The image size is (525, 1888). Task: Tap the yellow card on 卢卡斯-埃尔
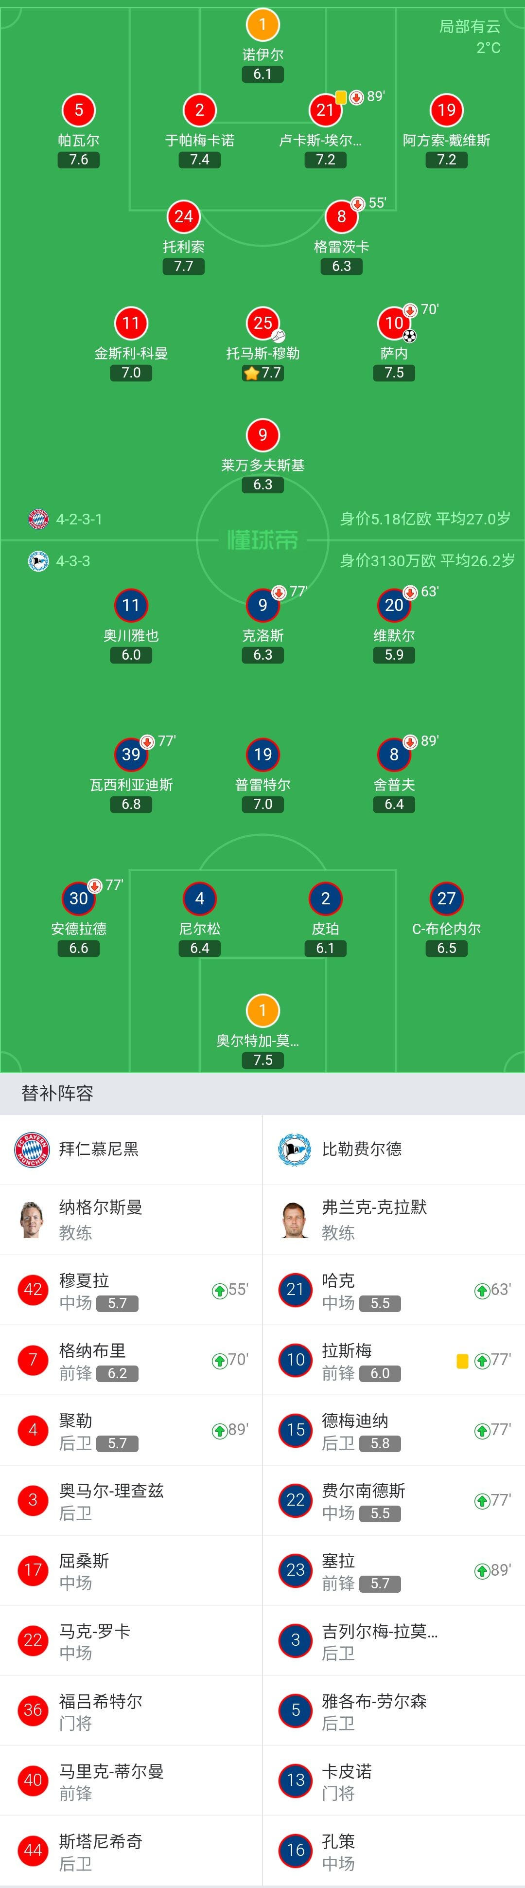tap(341, 97)
